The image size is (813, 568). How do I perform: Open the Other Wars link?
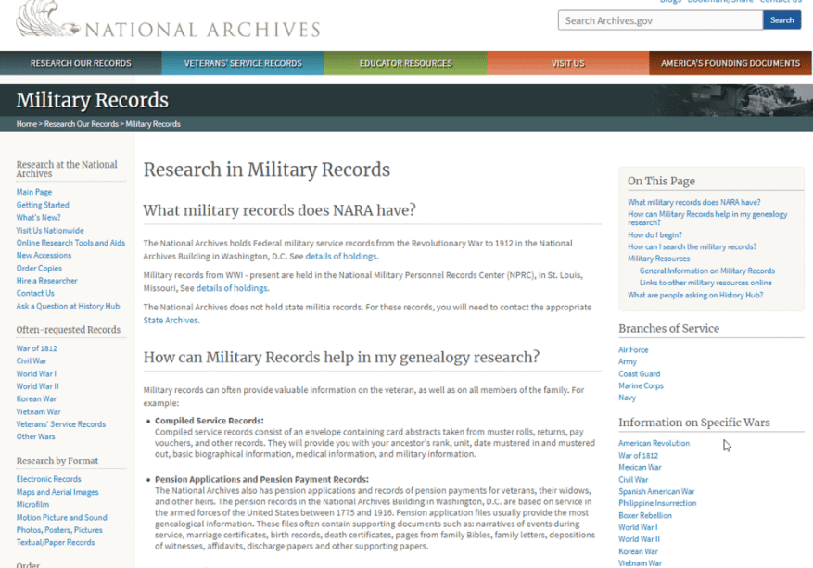tap(35, 436)
